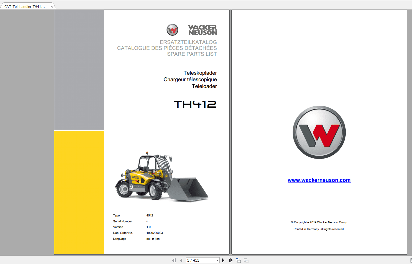
Task: Jump to the first page of the catalog
Action: pos(174,260)
